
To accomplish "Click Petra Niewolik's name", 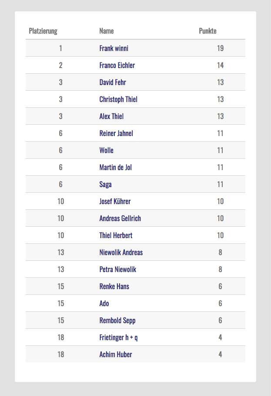I will point(117,270).
